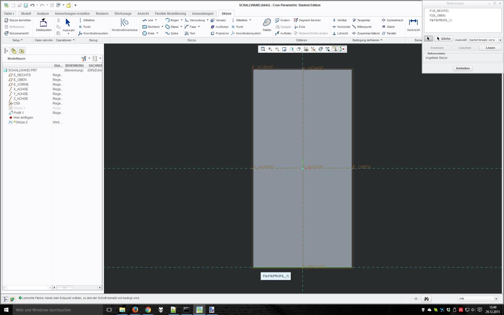This screenshot has width=504, height=315.
Task: Zoom in using the graphics toolbar magnifier
Action: 270,49
